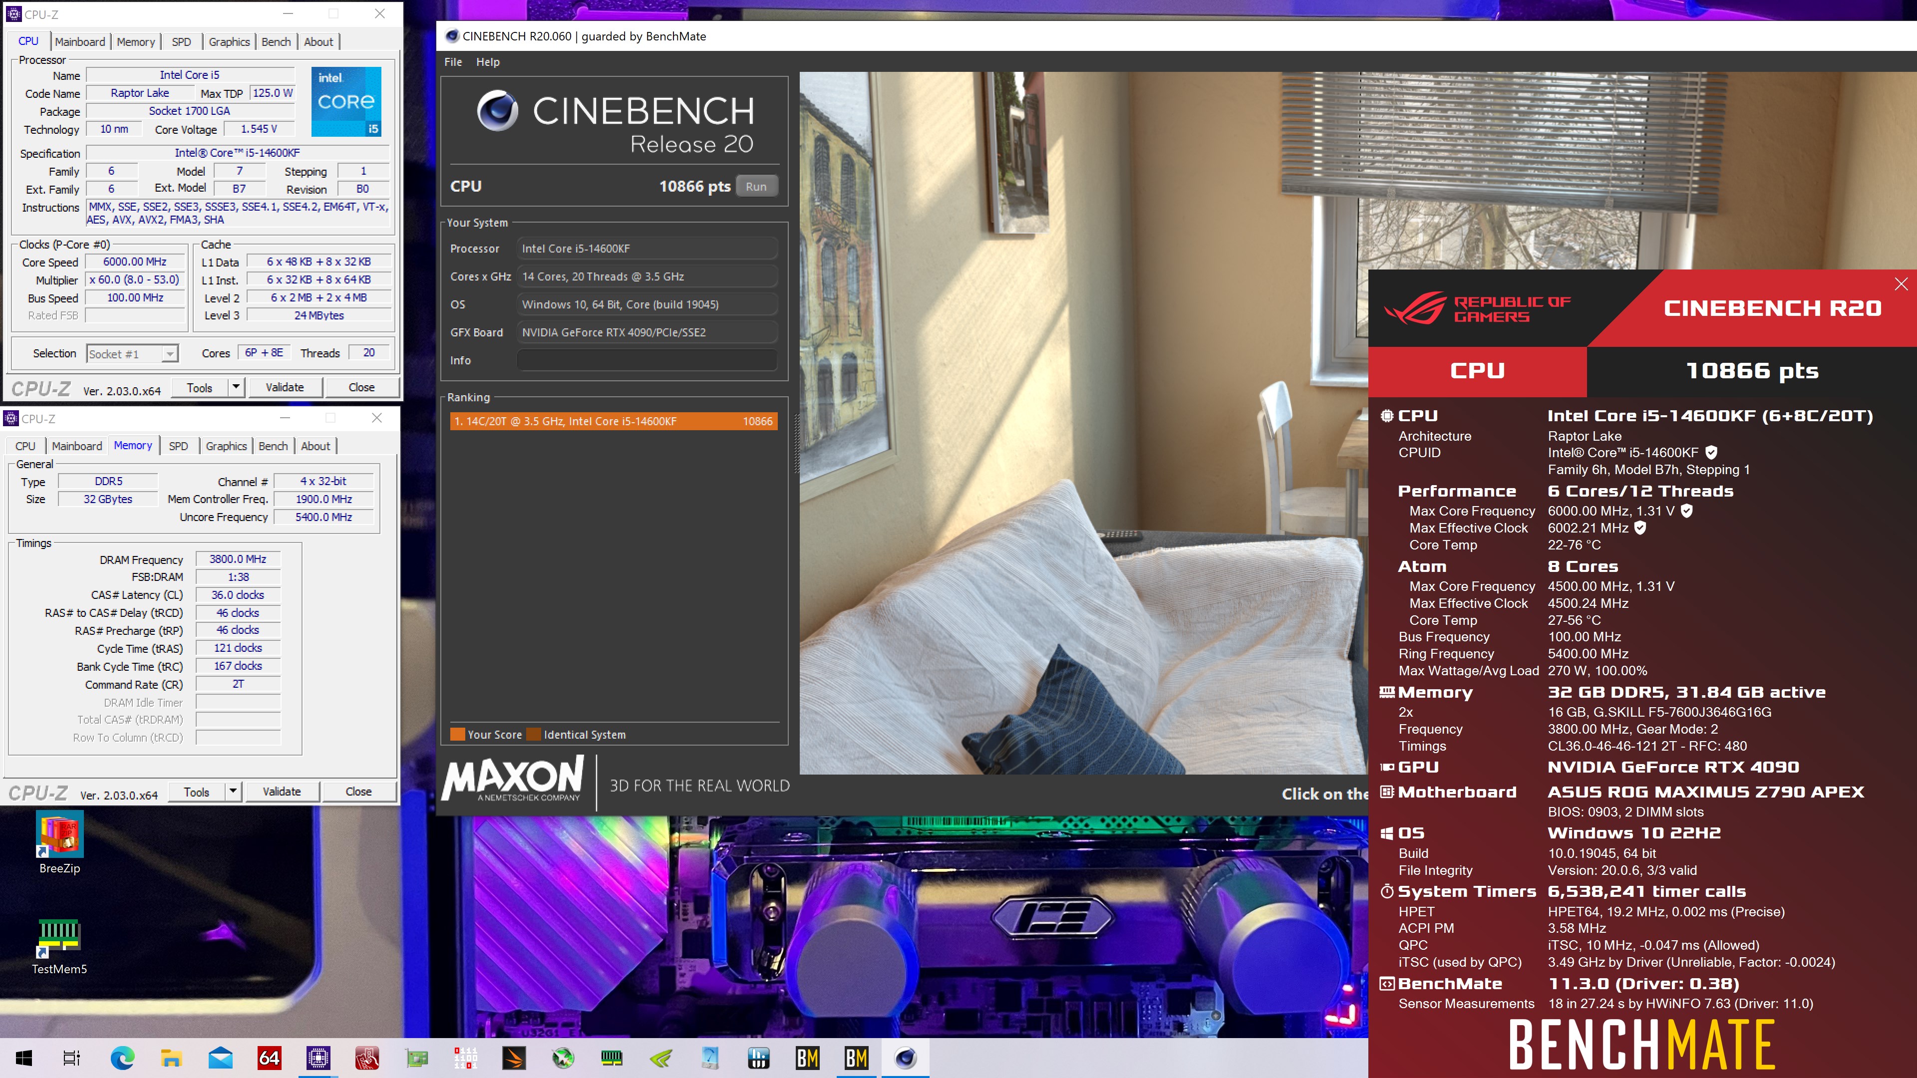Click the Identical System legend swatch
Screen dimensions: 1917x1078
pos(534,734)
